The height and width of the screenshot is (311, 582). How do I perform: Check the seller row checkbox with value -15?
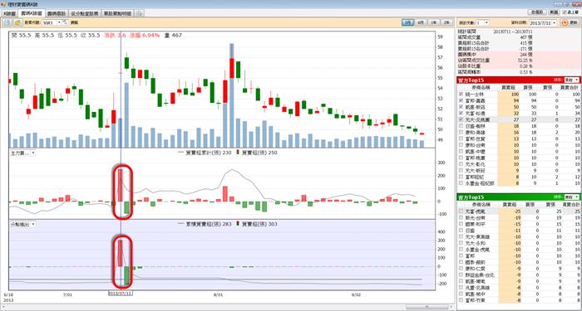[x=461, y=224]
